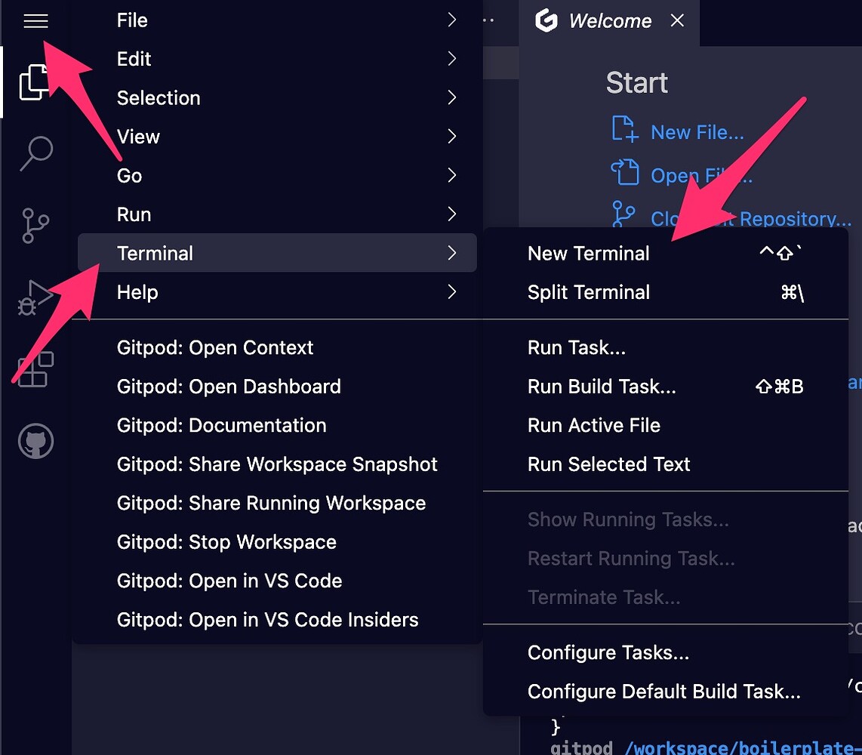Select the Search icon in the sidebar

coord(35,153)
